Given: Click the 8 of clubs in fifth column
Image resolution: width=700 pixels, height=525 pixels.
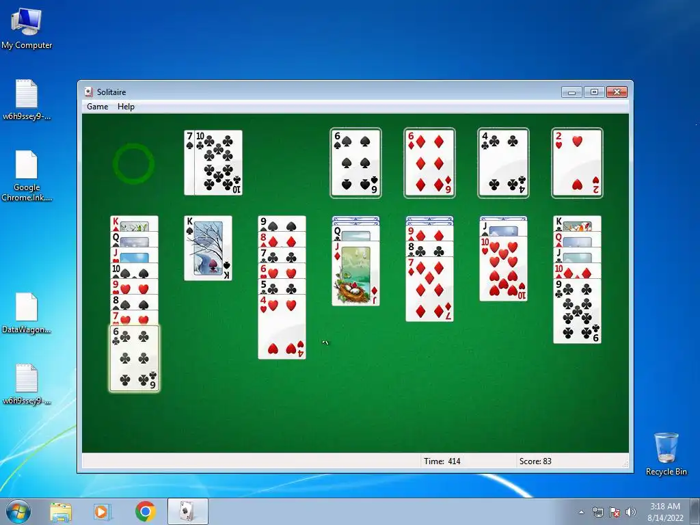Looking at the screenshot, I should tap(429, 249).
